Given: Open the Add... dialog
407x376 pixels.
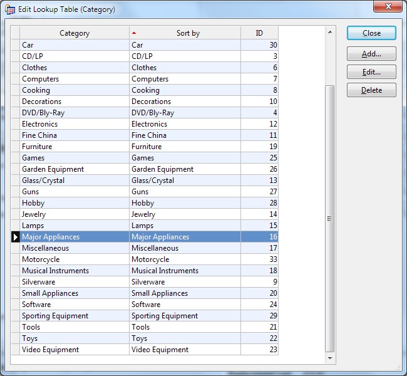Looking at the screenshot, I should (371, 54).
